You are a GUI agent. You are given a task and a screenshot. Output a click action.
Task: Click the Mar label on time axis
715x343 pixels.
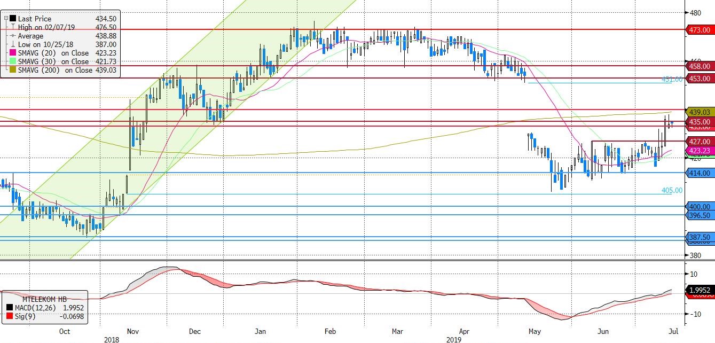pyautogui.click(x=397, y=331)
